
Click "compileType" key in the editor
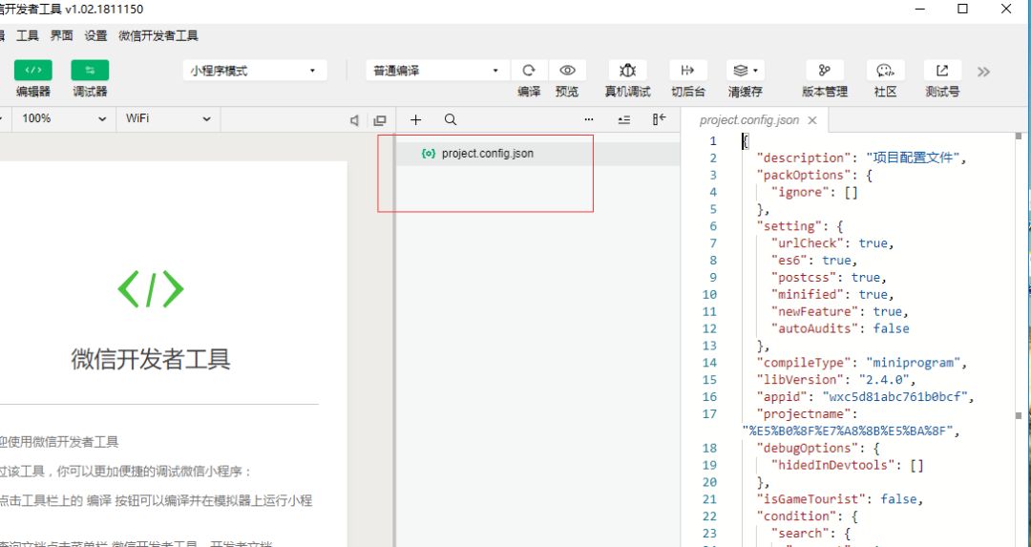click(x=804, y=363)
